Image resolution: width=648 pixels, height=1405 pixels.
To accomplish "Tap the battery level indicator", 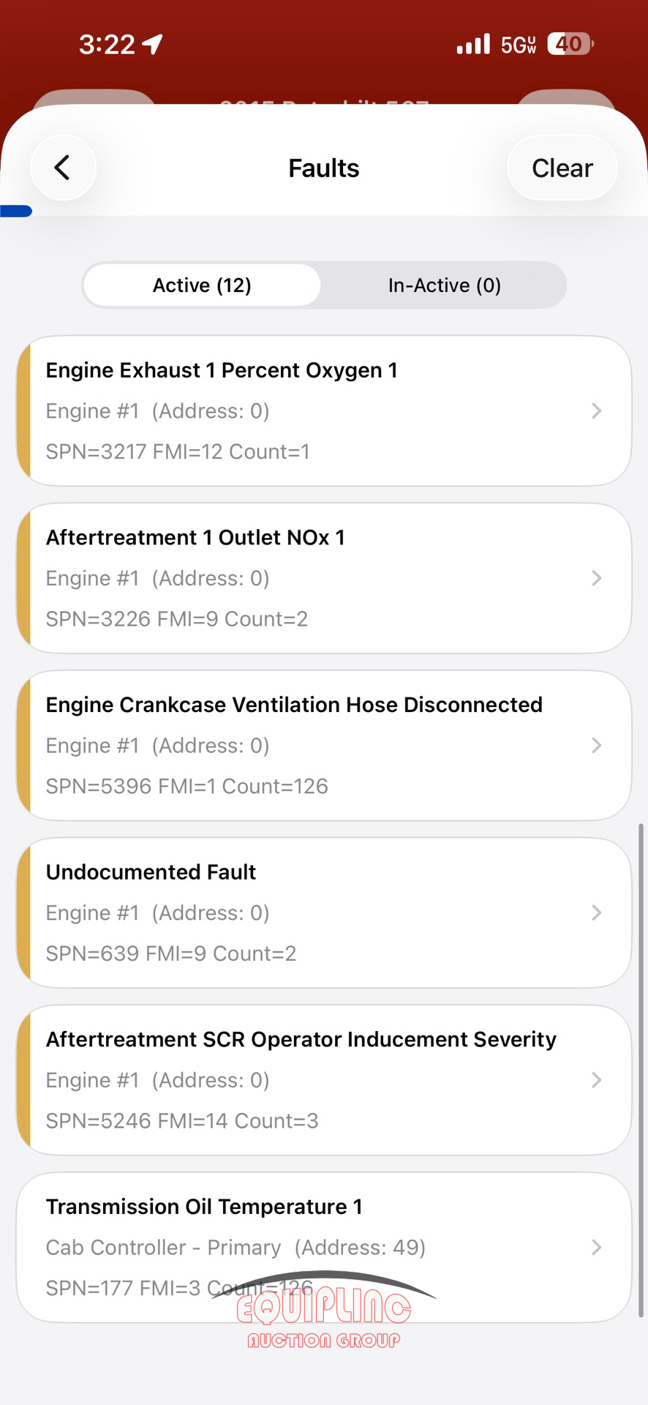I will (x=570, y=44).
